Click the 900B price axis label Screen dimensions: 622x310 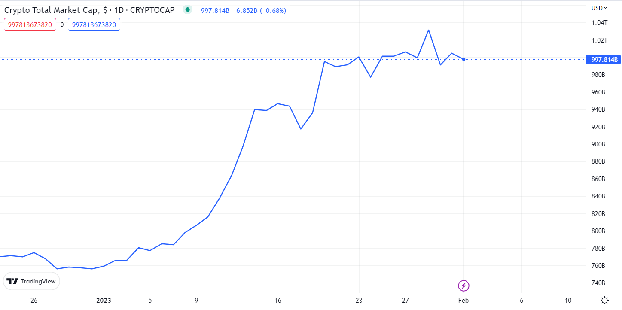coord(598,144)
